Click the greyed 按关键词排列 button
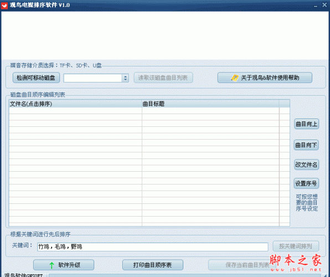330x277 pixels. 296,246
